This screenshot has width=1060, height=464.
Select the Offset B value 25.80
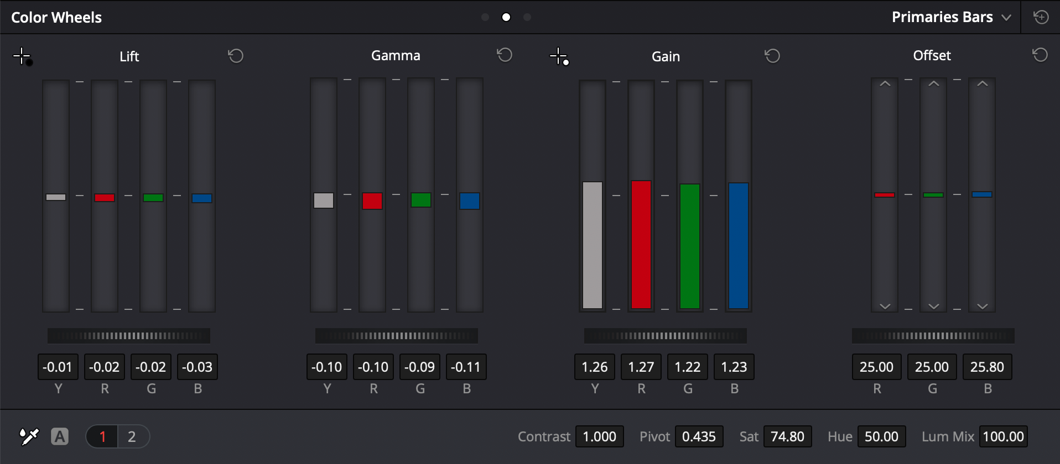pos(988,367)
